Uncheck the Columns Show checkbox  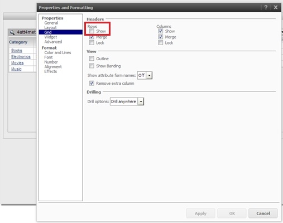point(160,31)
